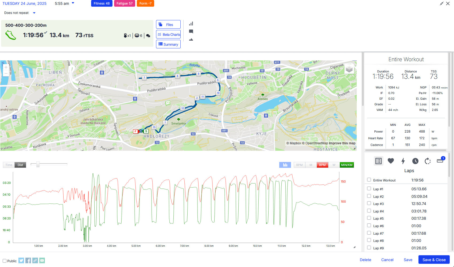Check the Entire Workout checkbox
The image size is (454, 267).
coord(369,180)
